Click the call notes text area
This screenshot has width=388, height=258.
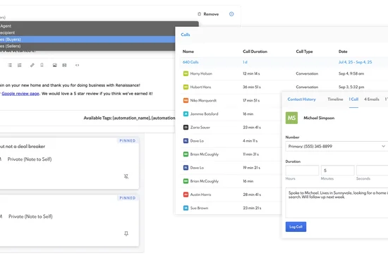tap(337, 202)
